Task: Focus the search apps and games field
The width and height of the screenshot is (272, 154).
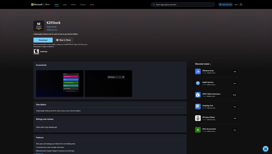Action: pos(183,5)
